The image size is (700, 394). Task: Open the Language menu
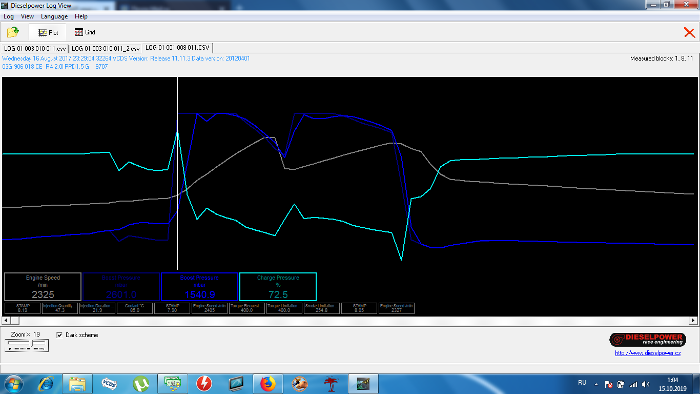click(54, 16)
